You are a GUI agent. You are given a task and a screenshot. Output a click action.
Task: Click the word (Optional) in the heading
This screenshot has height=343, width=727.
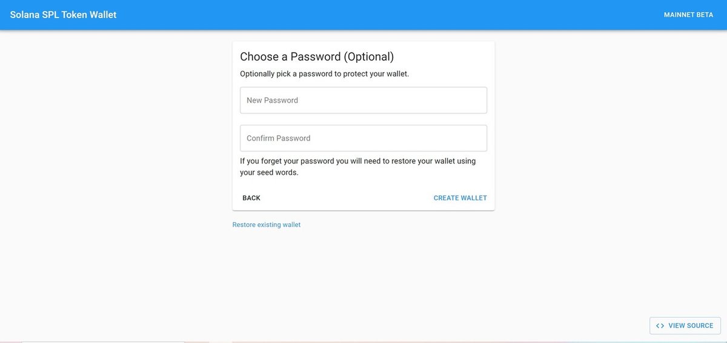pos(368,57)
